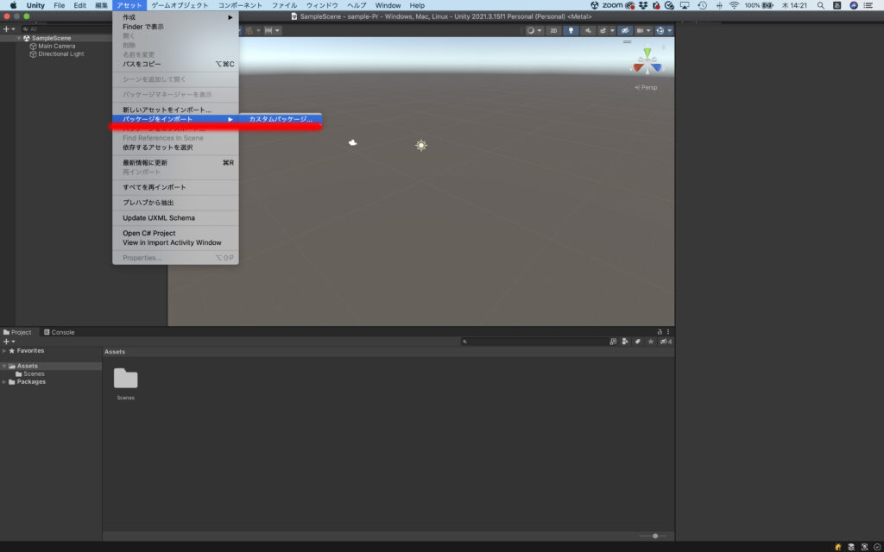Viewport: 884px width, 552px height.
Task: Collapse the SampleScene hierarchy arrow
Action: (x=19, y=38)
